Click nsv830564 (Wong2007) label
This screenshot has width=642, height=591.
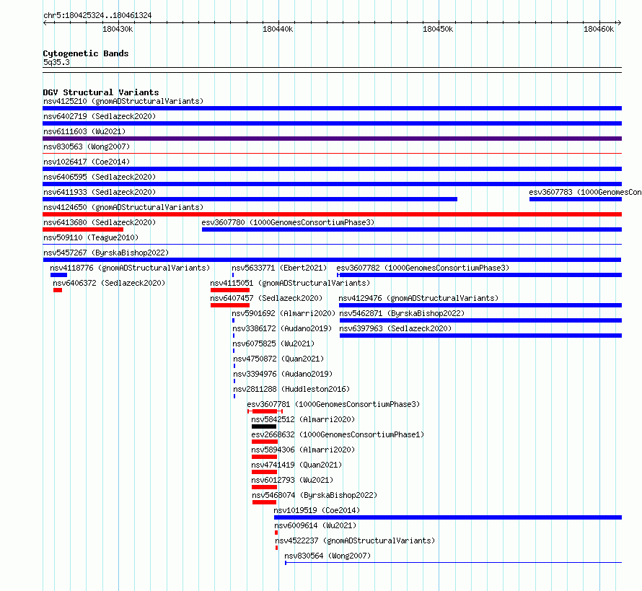327,556
